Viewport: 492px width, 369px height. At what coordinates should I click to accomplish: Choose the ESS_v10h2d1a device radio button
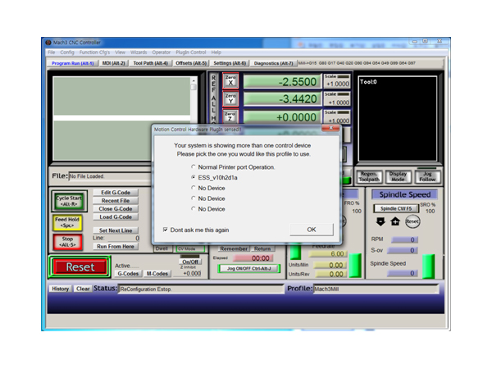192,177
